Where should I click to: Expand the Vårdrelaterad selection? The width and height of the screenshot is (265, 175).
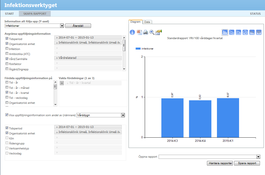(x=88, y=58)
